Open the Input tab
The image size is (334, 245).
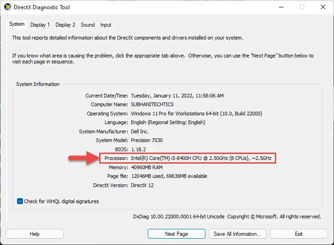pyautogui.click(x=106, y=25)
